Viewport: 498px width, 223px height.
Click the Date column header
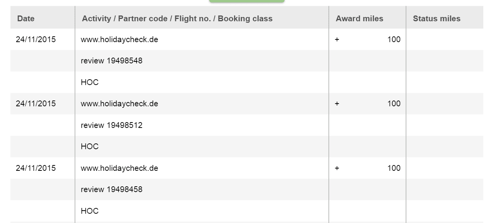(x=26, y=19)
